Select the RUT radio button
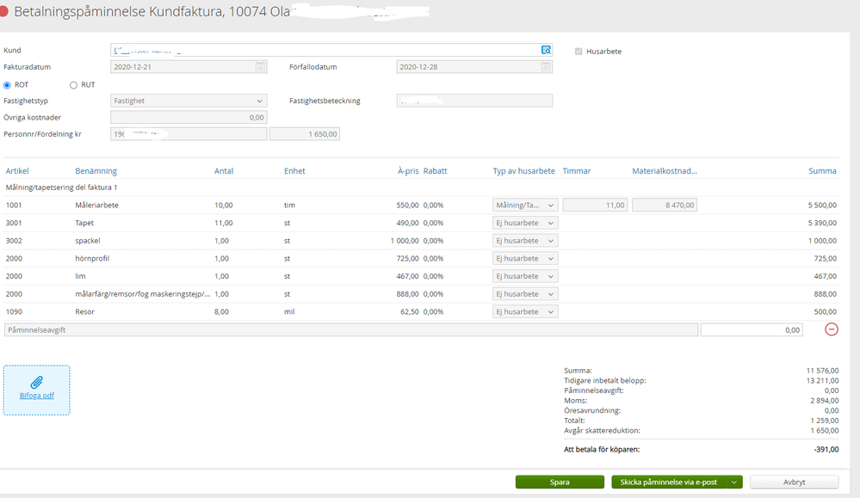 73,84
